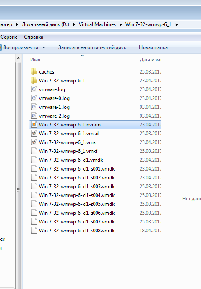201x289 pixels.
Task: Select Win 7-32-wmwp-6-cl1-s008.vmdk name
Action: pyautogui.click(x=77, y=231)
